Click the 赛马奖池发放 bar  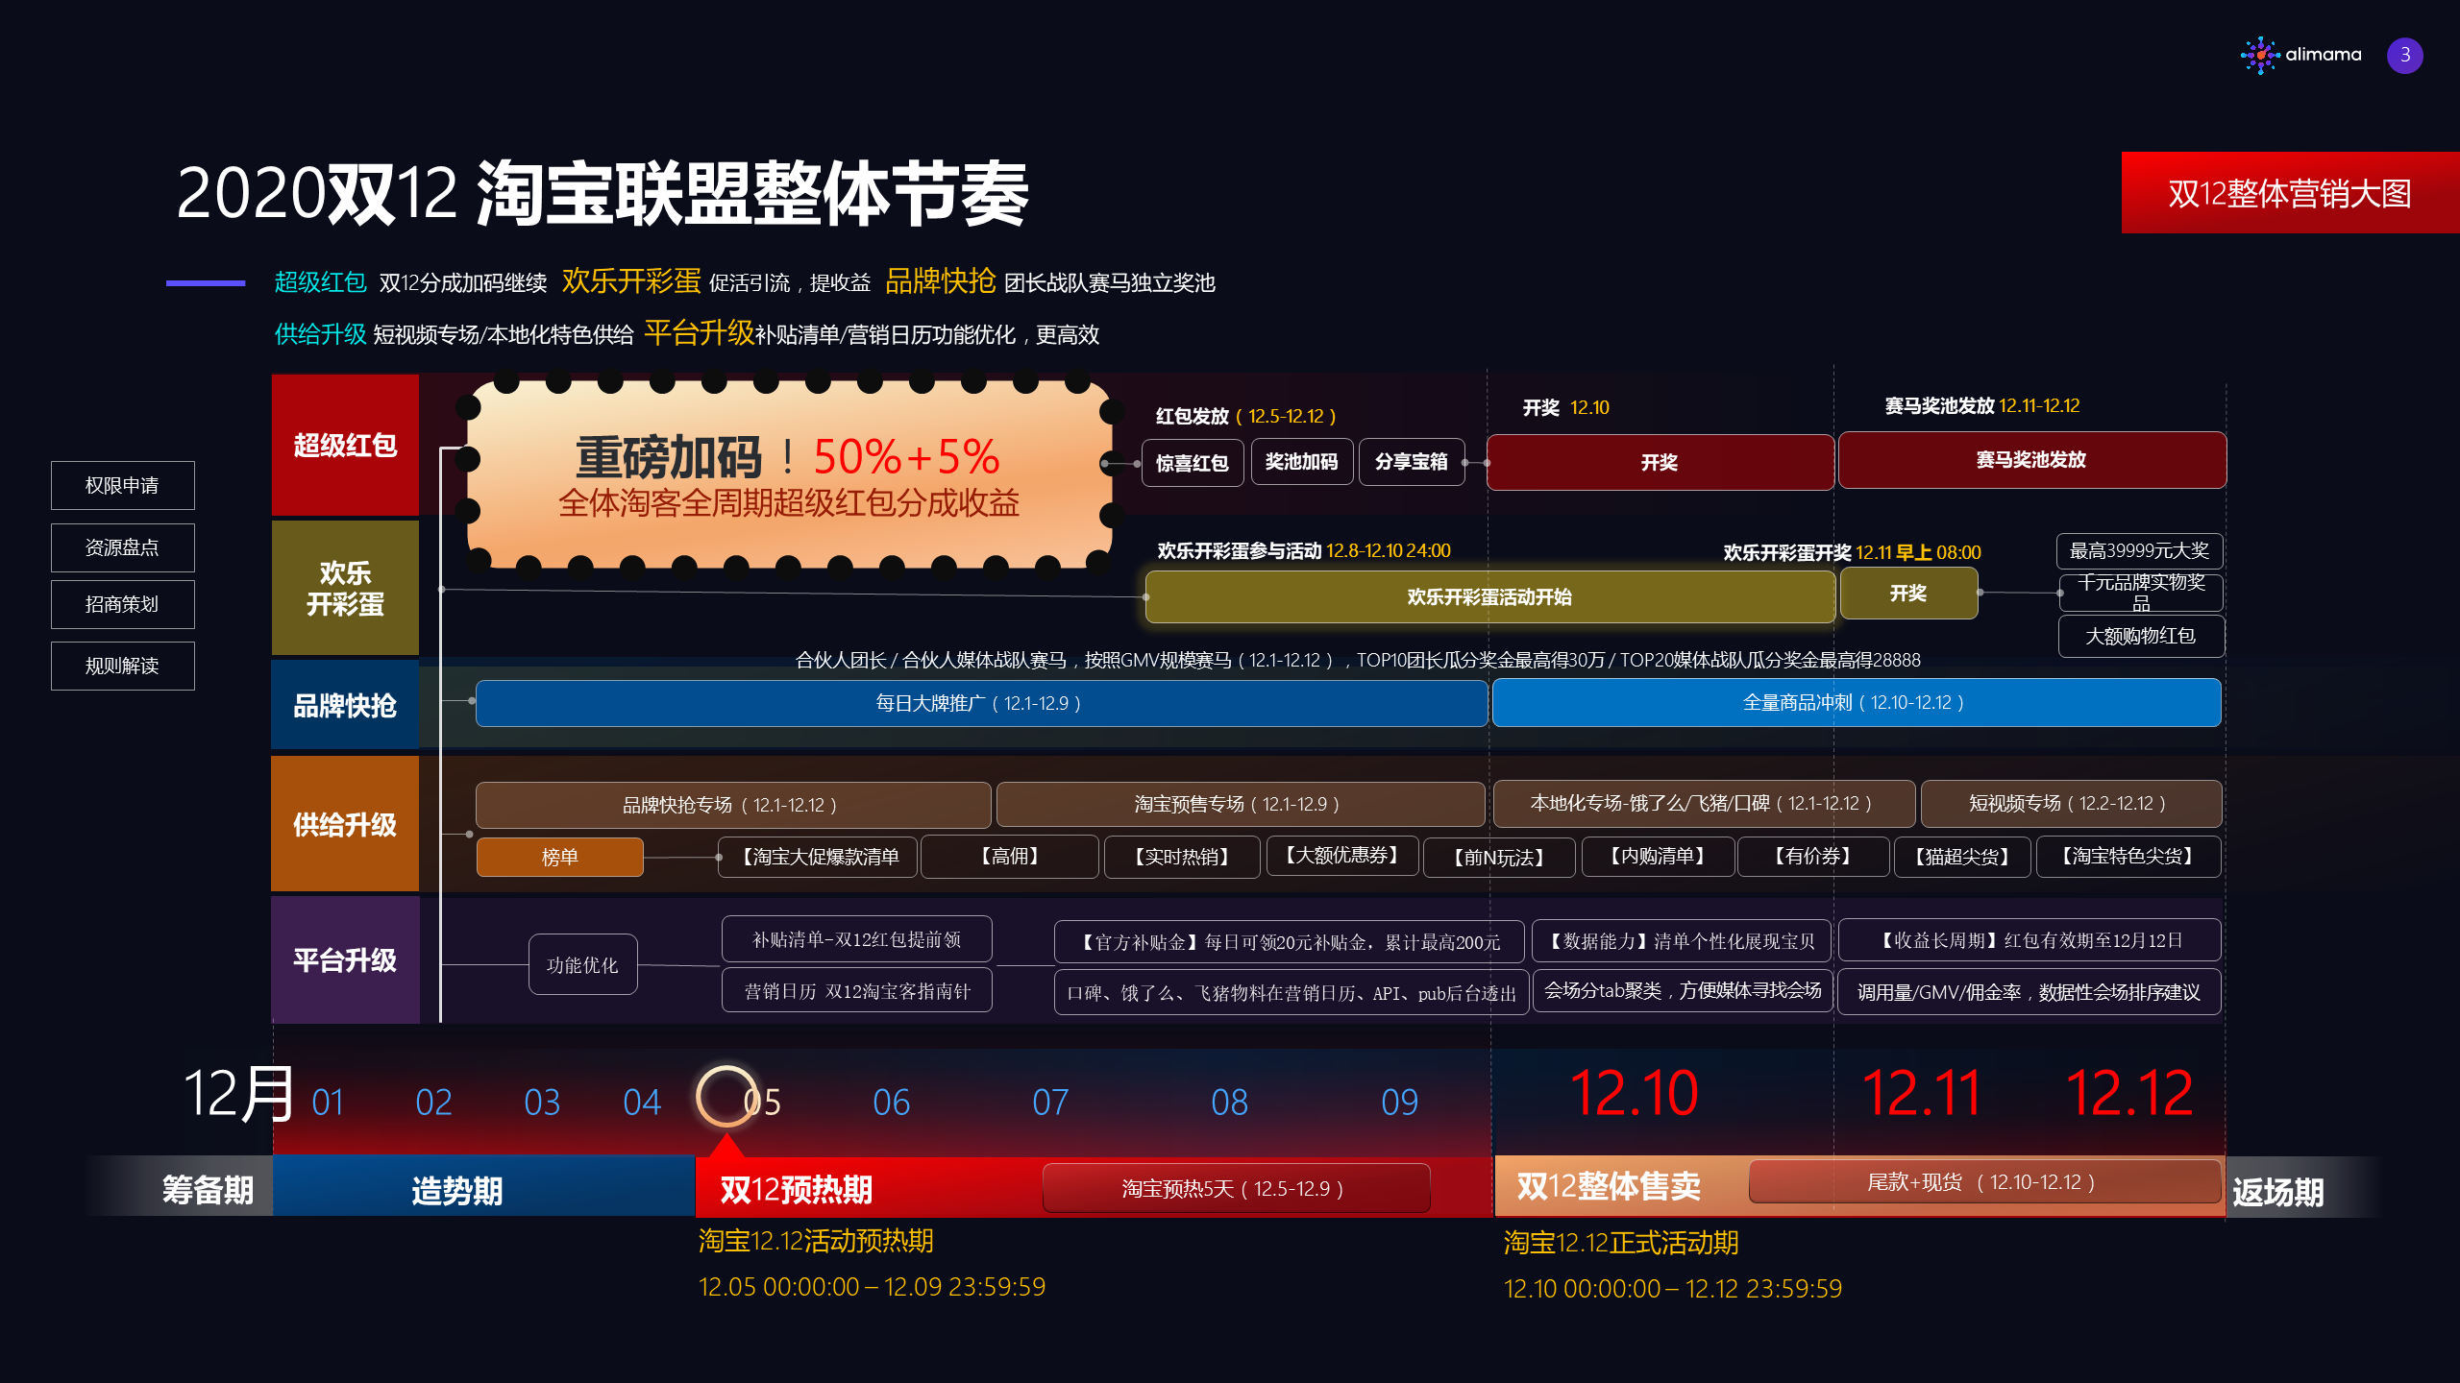(x=2031, y=460)
